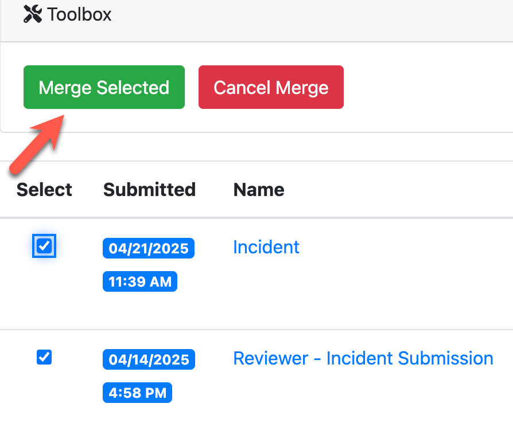The height and width of the screenshot is (423, 513).
Task: Open the Reviewer - Incident Submission link
Action: click(363, 358)
